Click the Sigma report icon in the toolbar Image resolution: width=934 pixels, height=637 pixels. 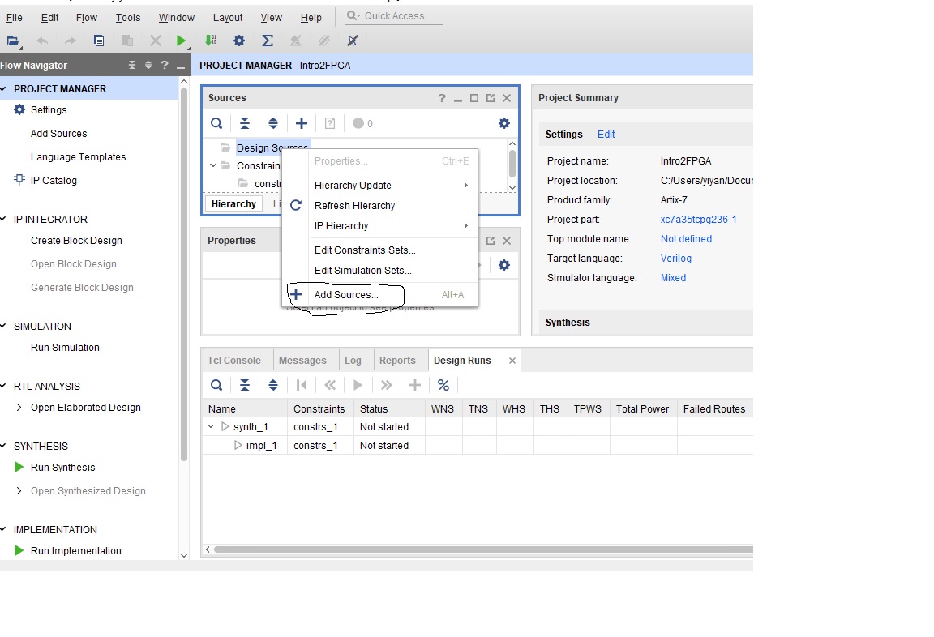point(267,41)
